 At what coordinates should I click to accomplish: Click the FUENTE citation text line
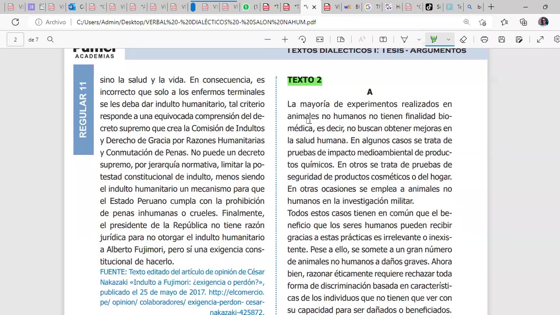pyautogui.click(x=182, y=272)
